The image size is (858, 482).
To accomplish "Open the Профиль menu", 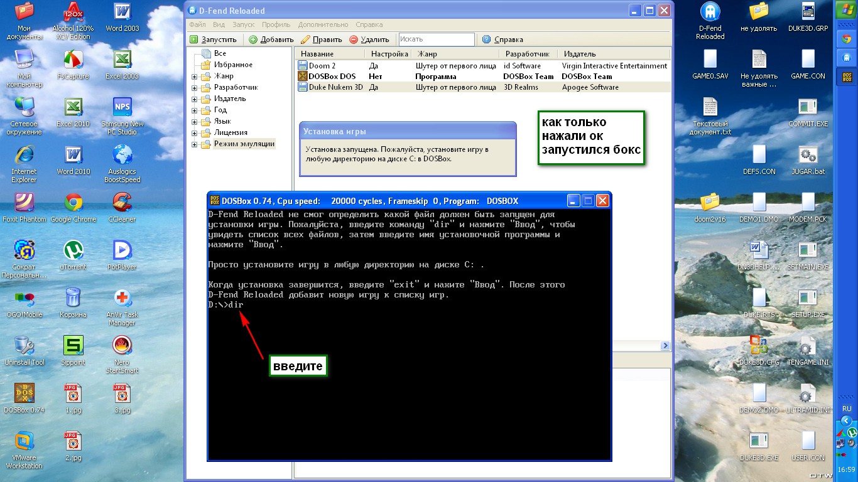I will [x=276, y=24].
